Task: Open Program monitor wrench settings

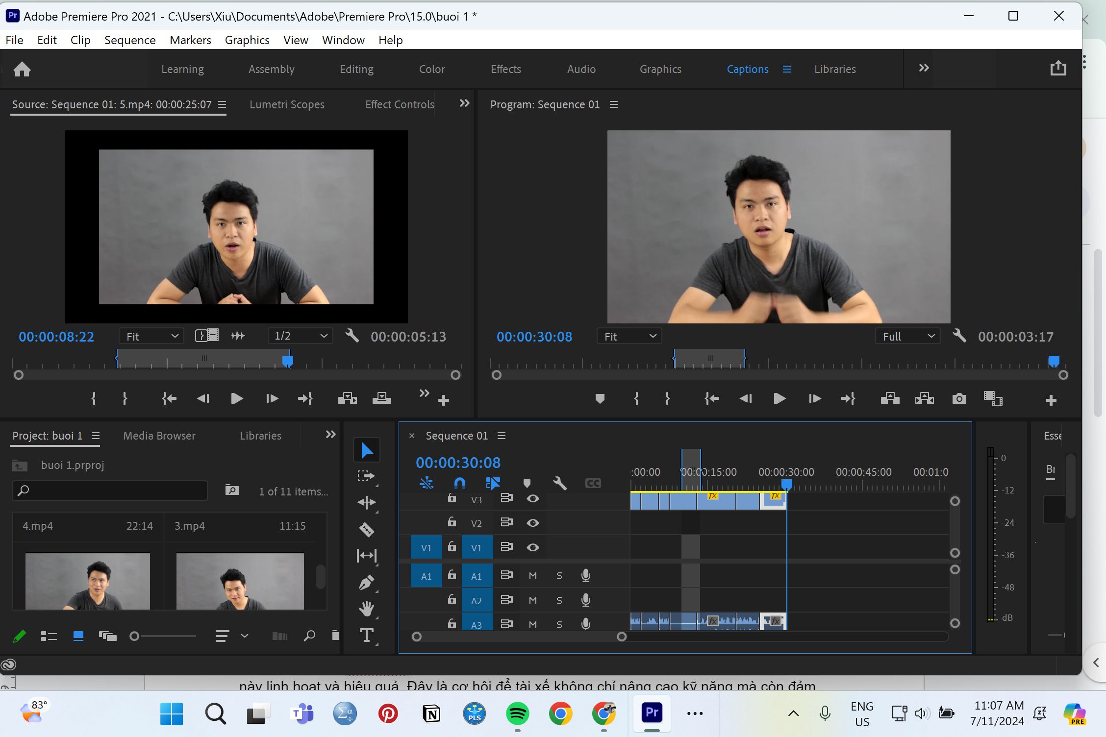Action: point(959,336)
